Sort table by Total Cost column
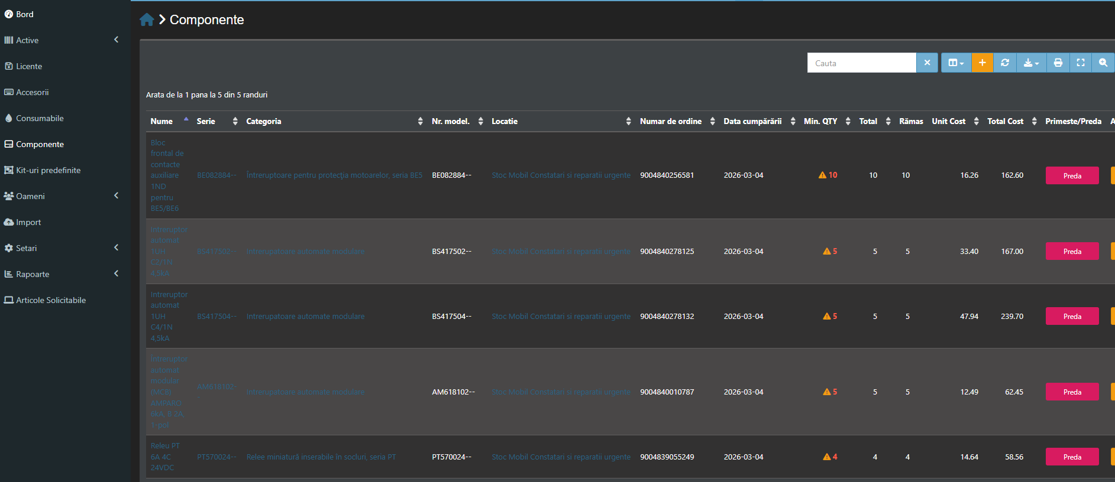The width and height of the screenshot is (1115, 482). [1005, 121]
